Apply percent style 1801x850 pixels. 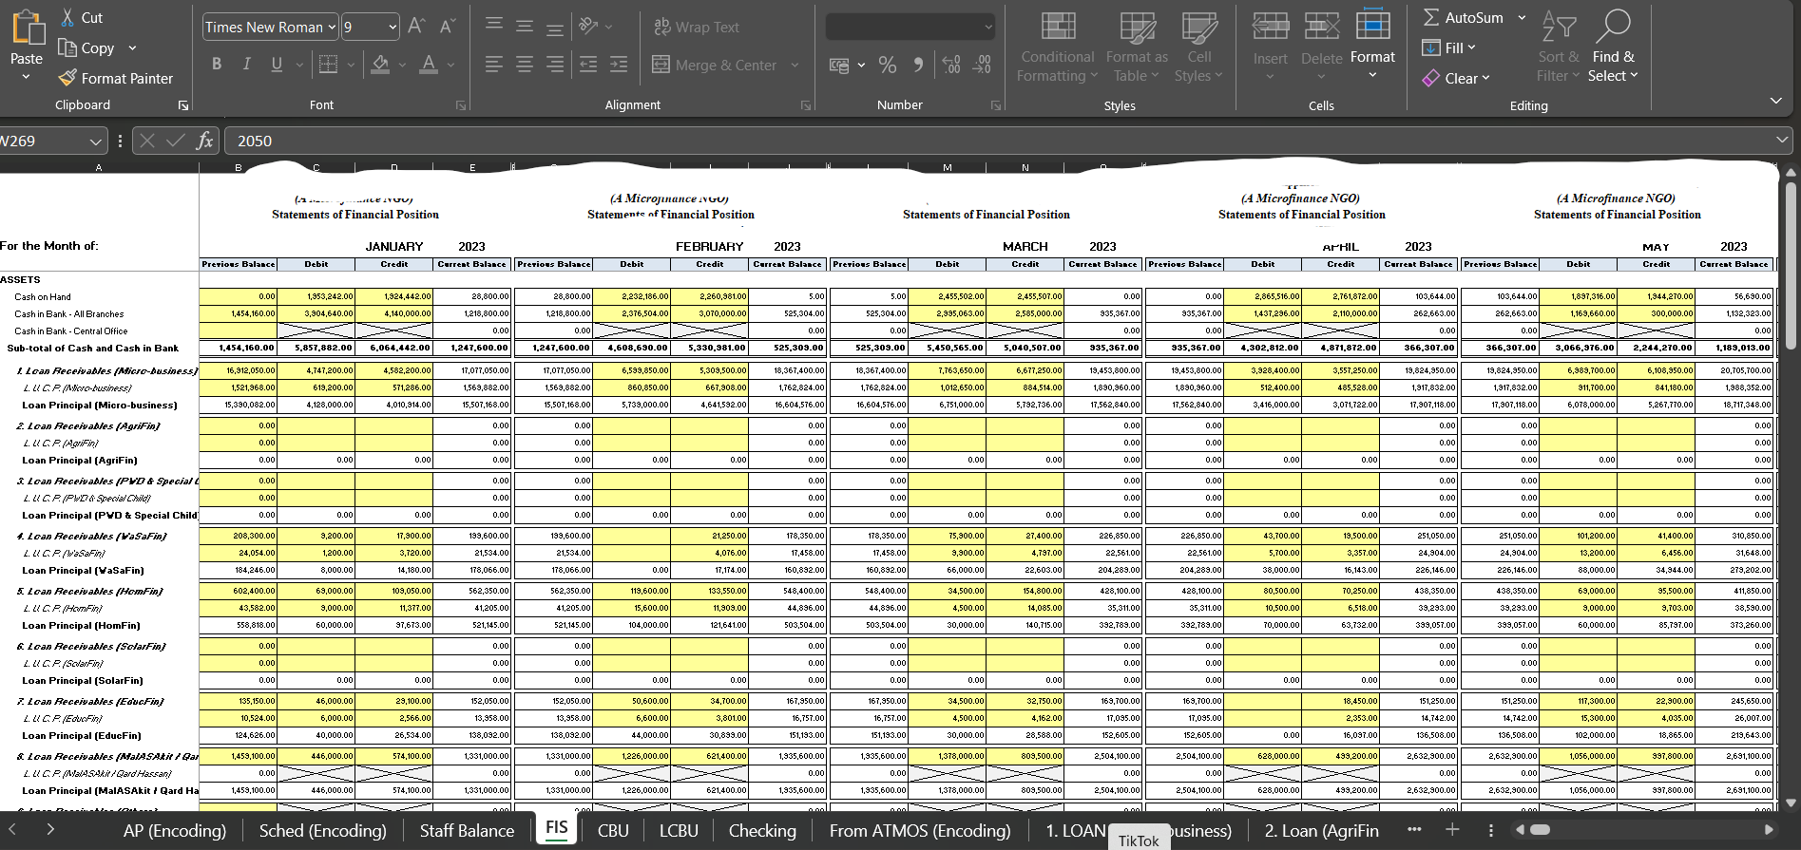[888, 65]
